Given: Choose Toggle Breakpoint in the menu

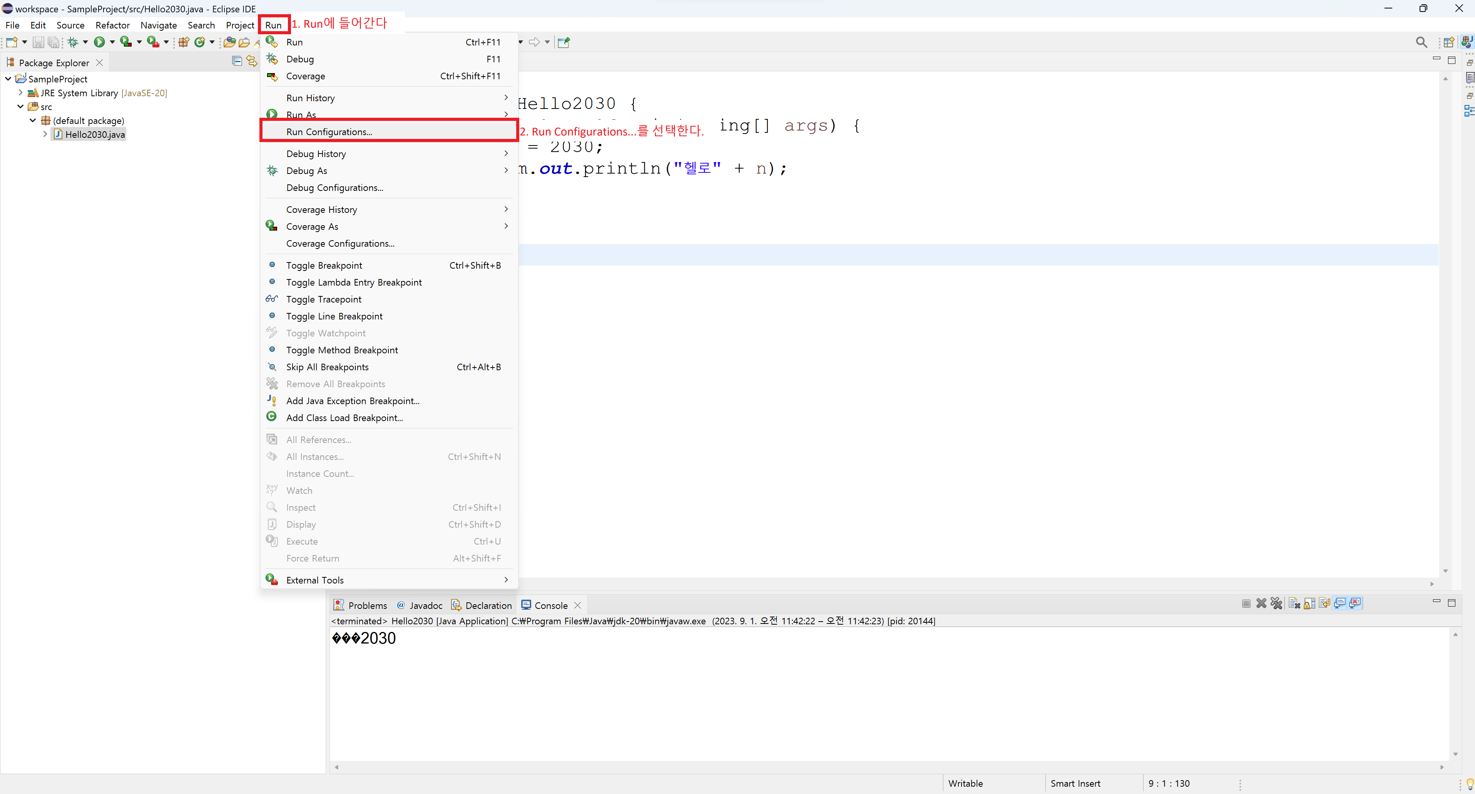Looking at the screenshot, I should (324, 265).
